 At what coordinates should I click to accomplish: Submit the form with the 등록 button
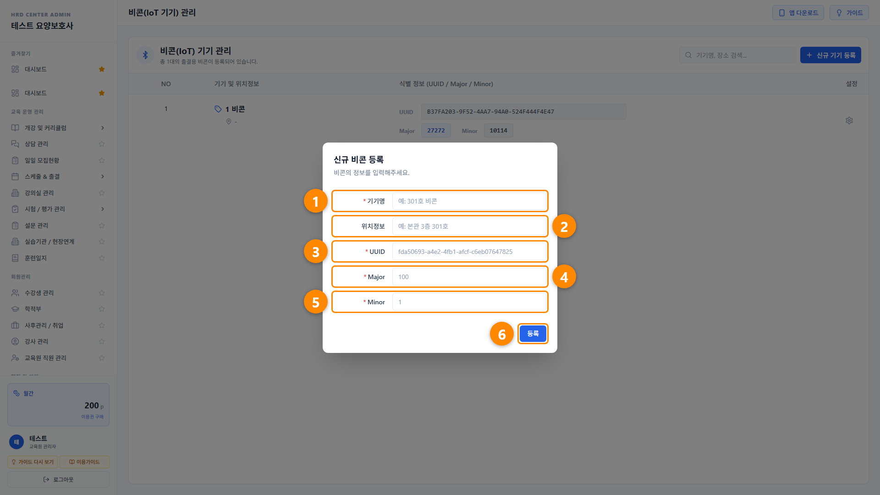(x=533, y=333)
